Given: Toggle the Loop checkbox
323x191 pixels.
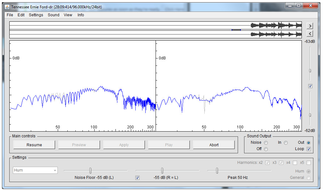Looking at the screenshot, I should tap(309, 149).
